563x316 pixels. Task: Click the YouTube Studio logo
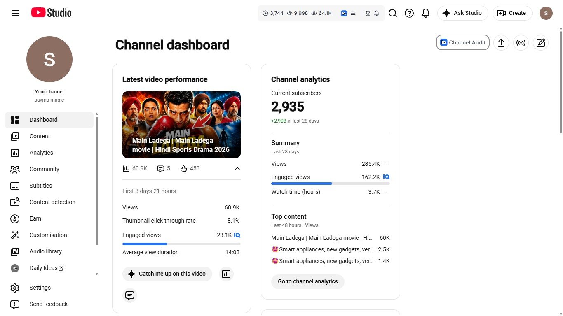(x=51, y=13)
